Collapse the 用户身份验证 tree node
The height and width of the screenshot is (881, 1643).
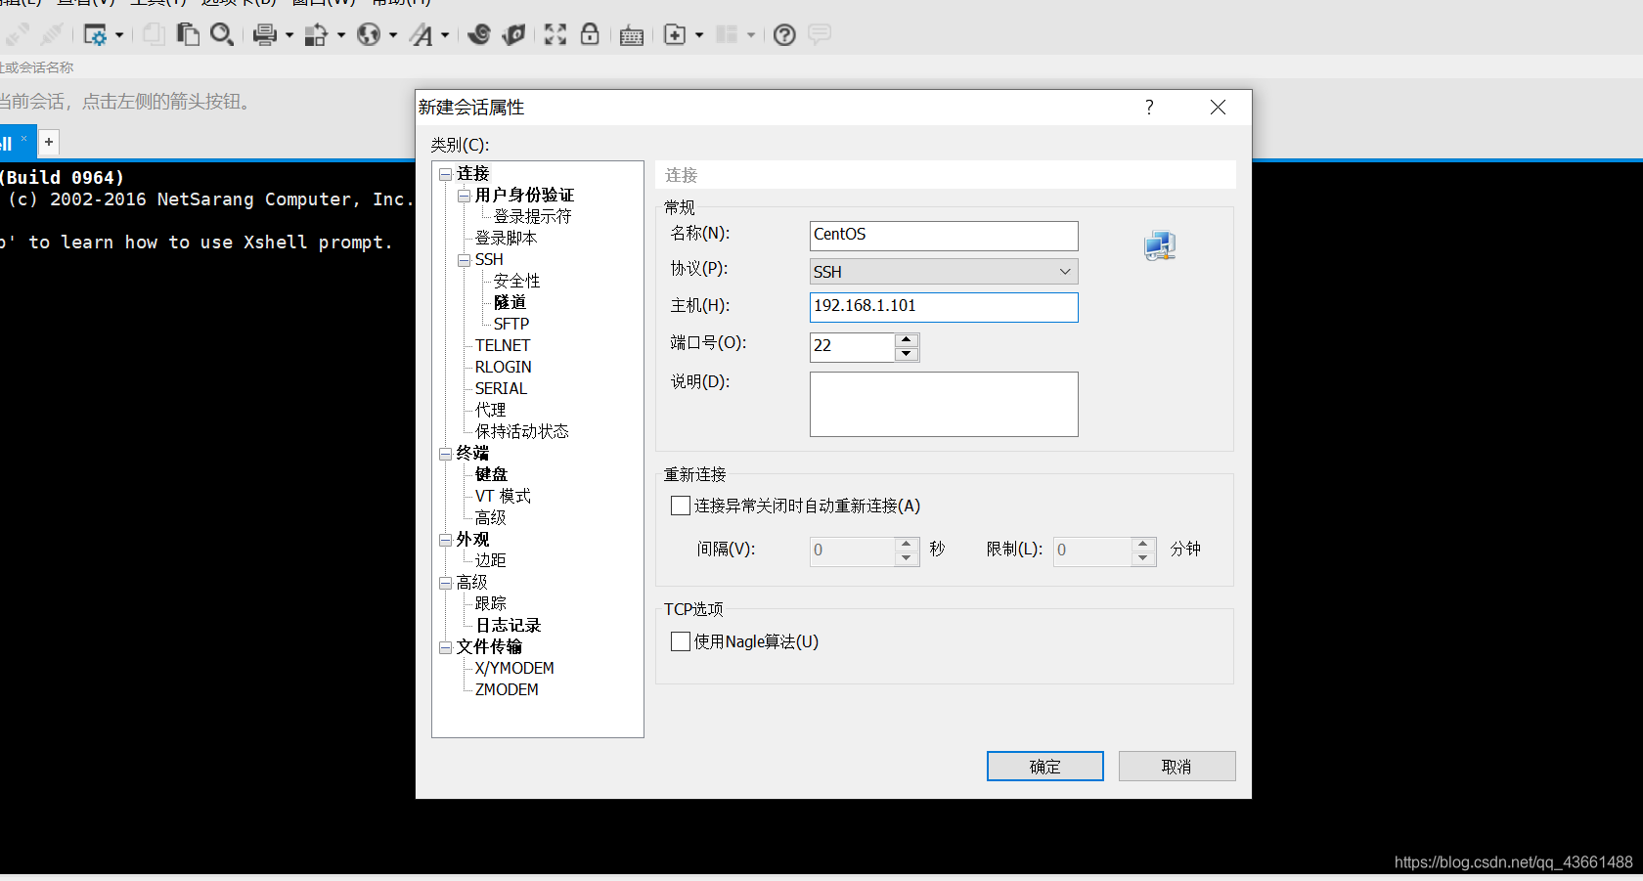464,196
